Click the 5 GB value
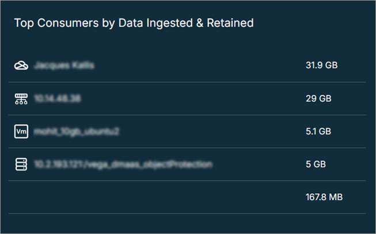 [316, 164]
